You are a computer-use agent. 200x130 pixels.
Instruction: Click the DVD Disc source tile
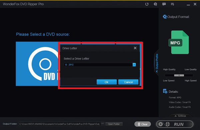tap(37, 64)
